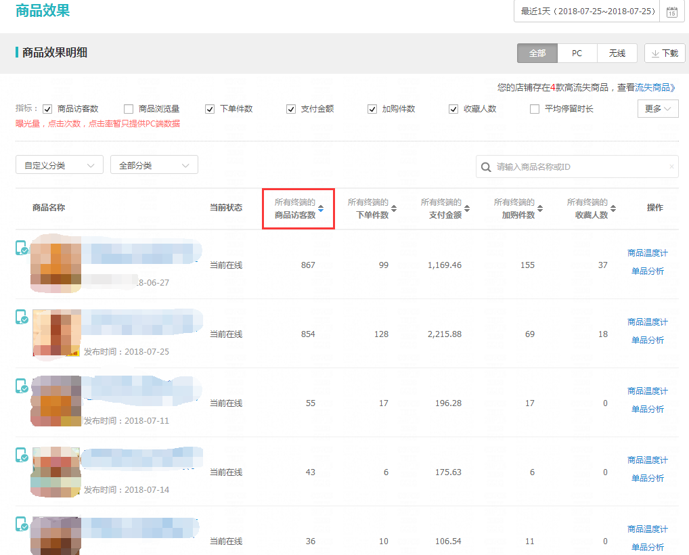Screen dimensions: 689x555
Task: Click the search magnifier icon
Action: pyautogui.click(x=486, y=166)
